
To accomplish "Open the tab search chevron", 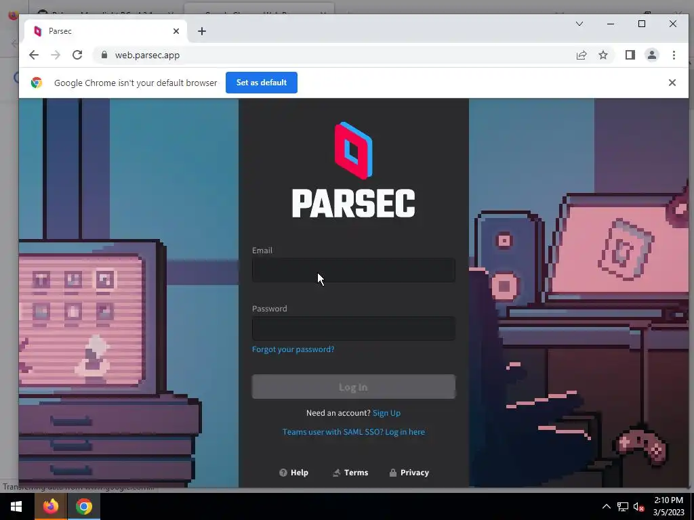I will 579,24.
